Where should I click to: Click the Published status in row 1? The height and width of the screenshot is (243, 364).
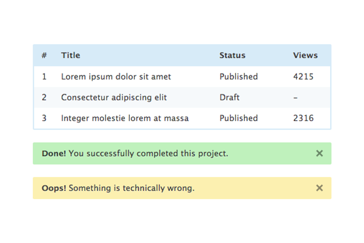point(238,77)
